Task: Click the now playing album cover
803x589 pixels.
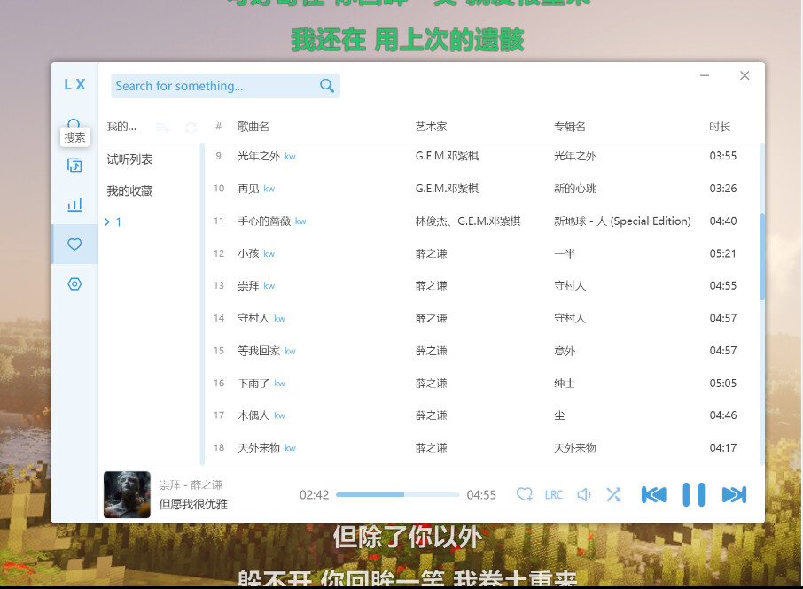Action: [127, 494]
